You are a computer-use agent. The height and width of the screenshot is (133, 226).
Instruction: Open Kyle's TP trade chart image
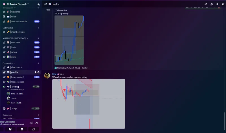point(89,104)
